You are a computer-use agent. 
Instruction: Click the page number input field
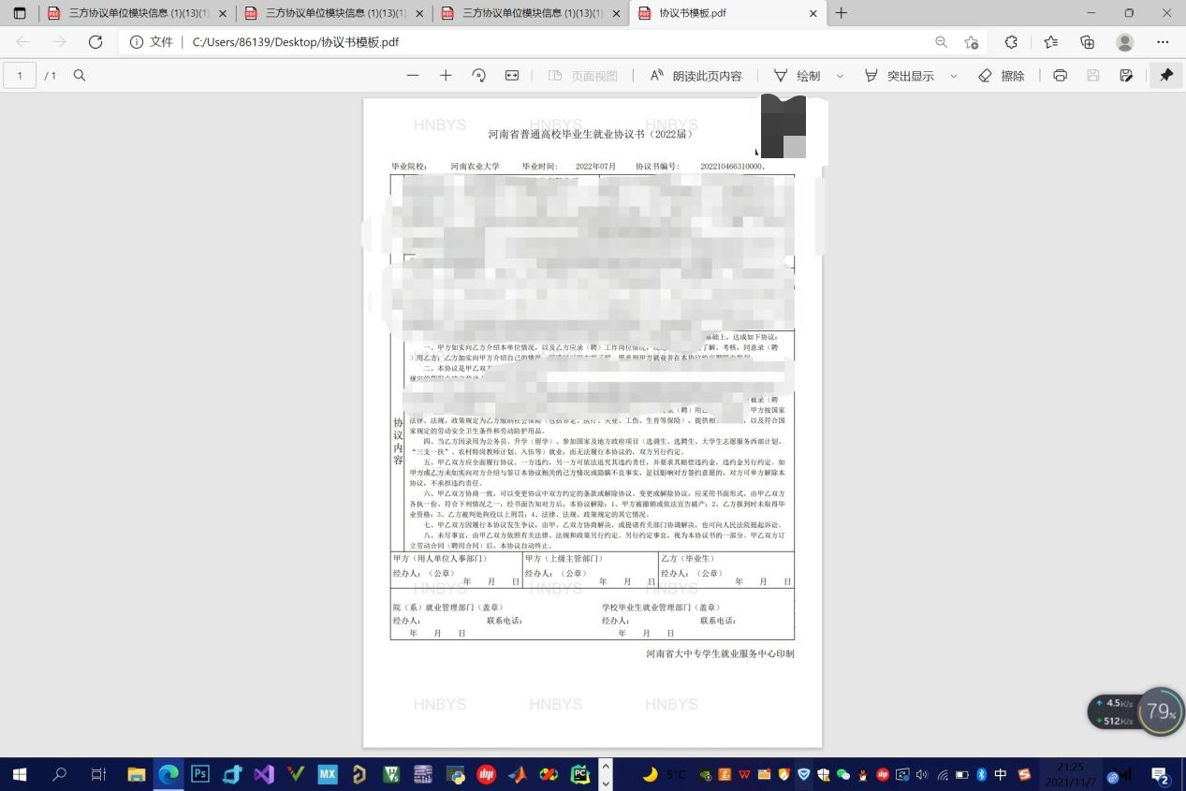tap(20, 76)
